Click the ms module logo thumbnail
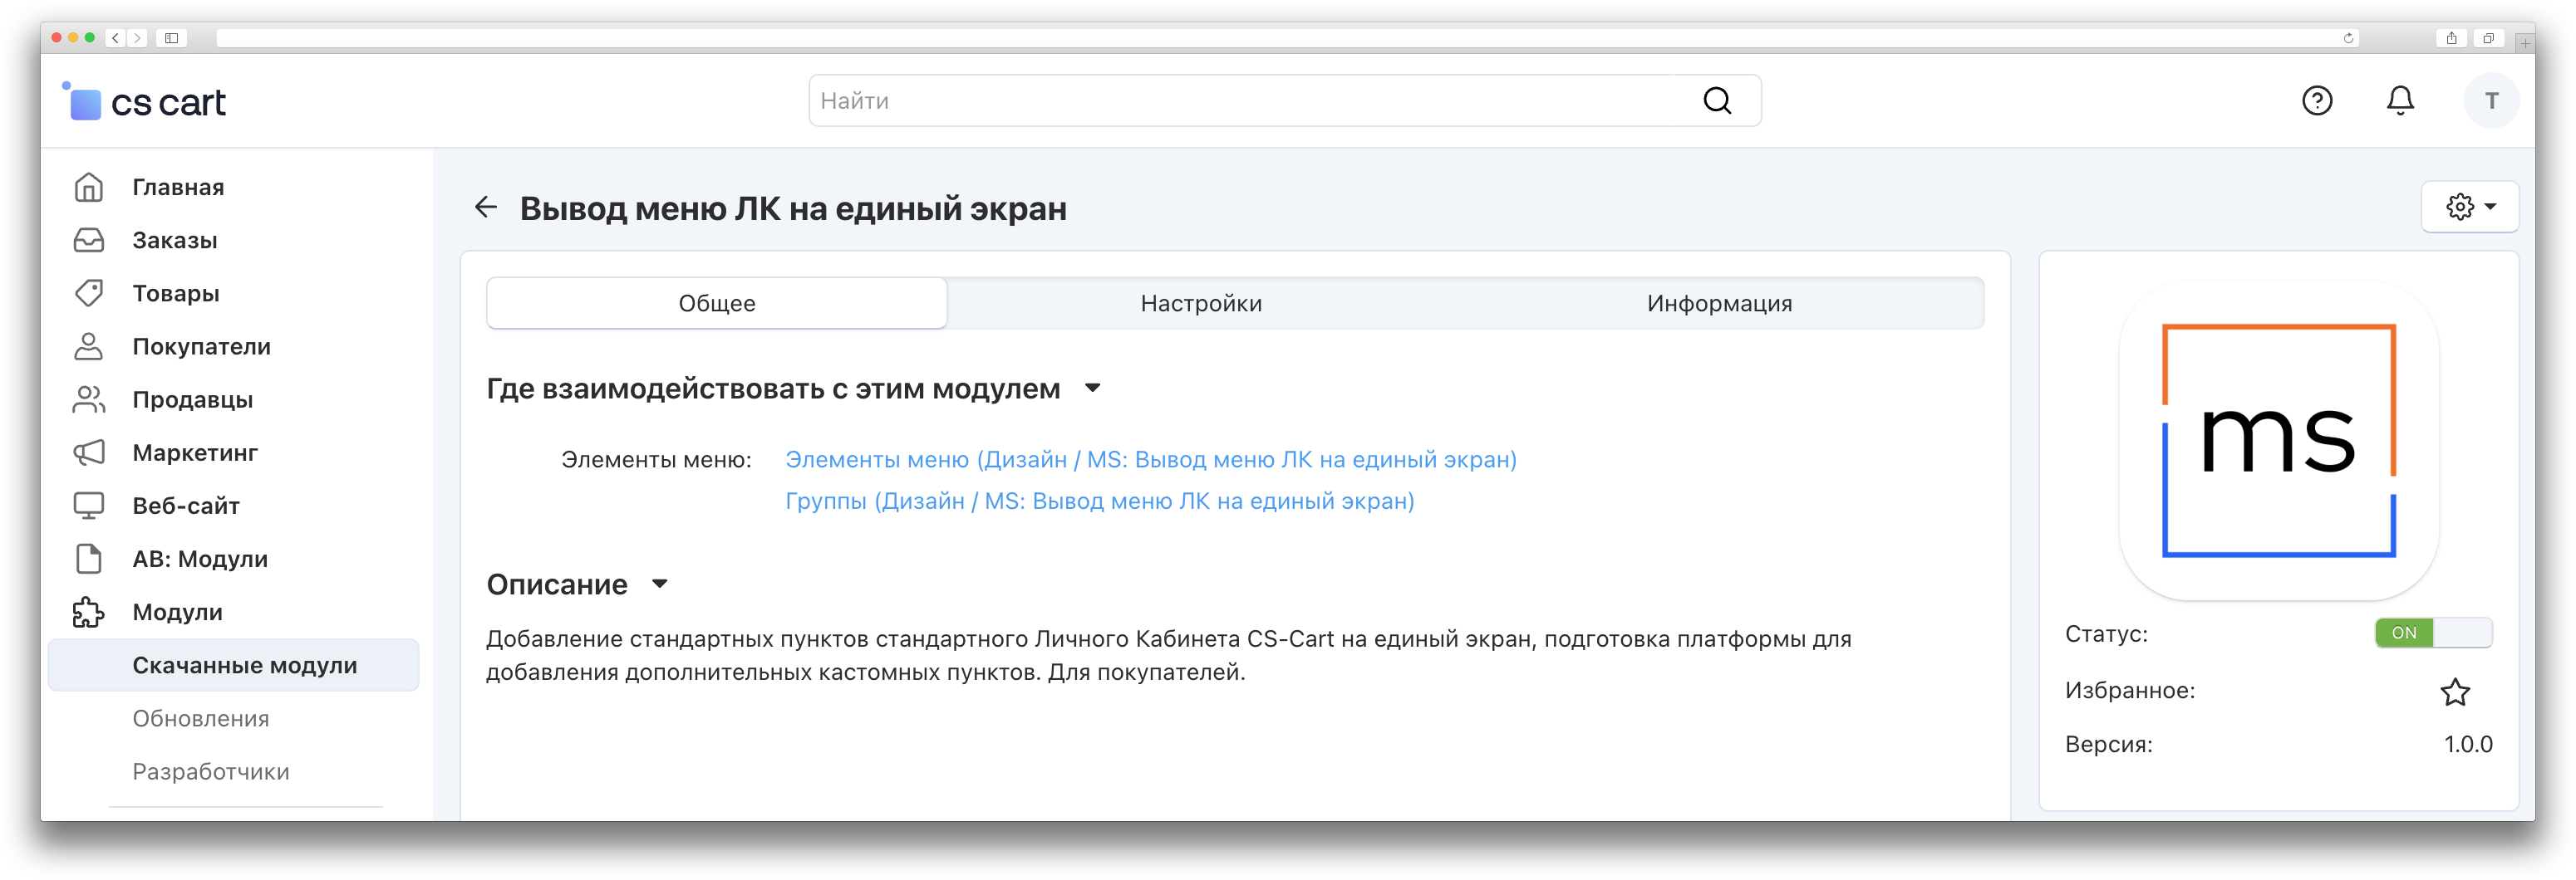The height and width of the screenshot is (880, 2576). point(2278,441)
